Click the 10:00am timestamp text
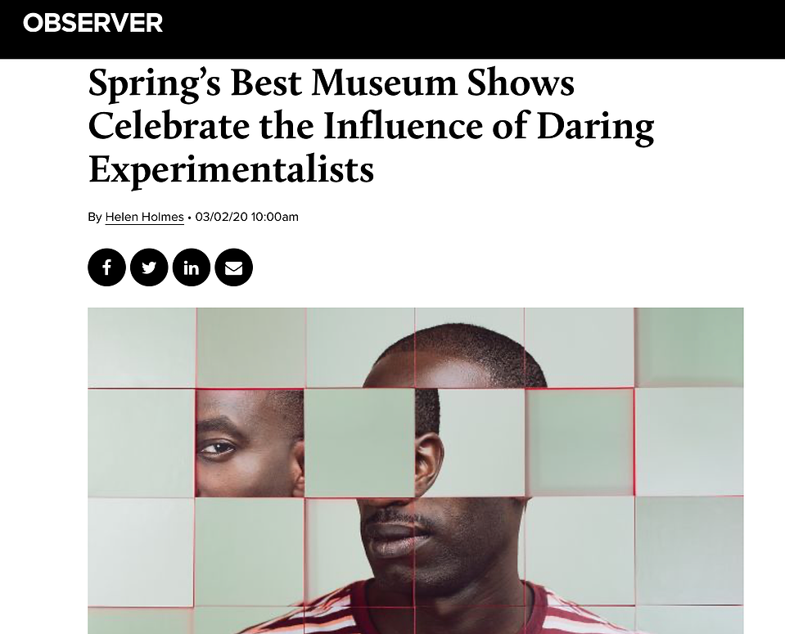The width and height of the screenshot is (785, 634). pos(275,217)
